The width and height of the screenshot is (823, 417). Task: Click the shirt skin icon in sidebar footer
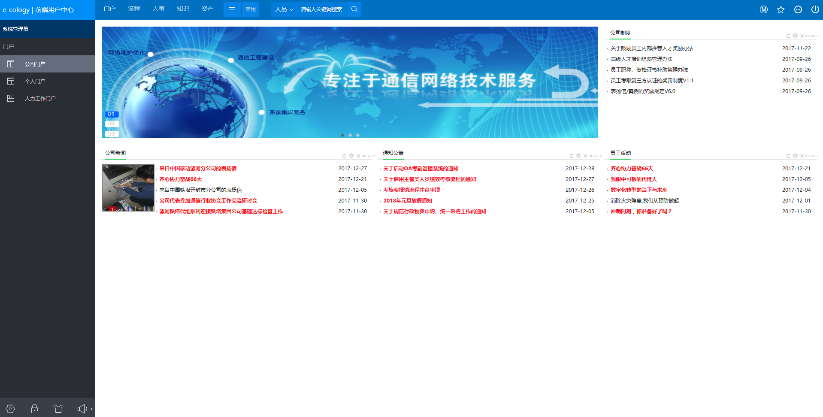58,408
